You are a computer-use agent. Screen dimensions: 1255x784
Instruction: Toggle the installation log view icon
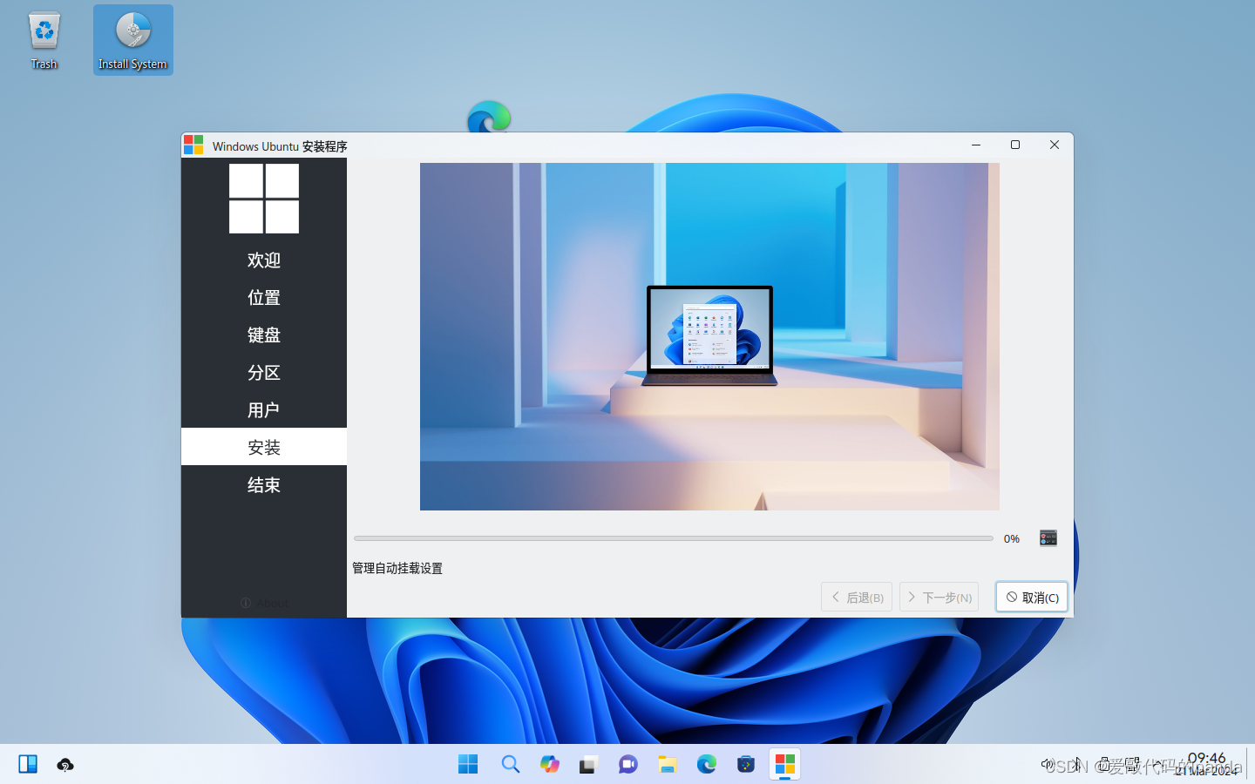[x=1048, y=538]
